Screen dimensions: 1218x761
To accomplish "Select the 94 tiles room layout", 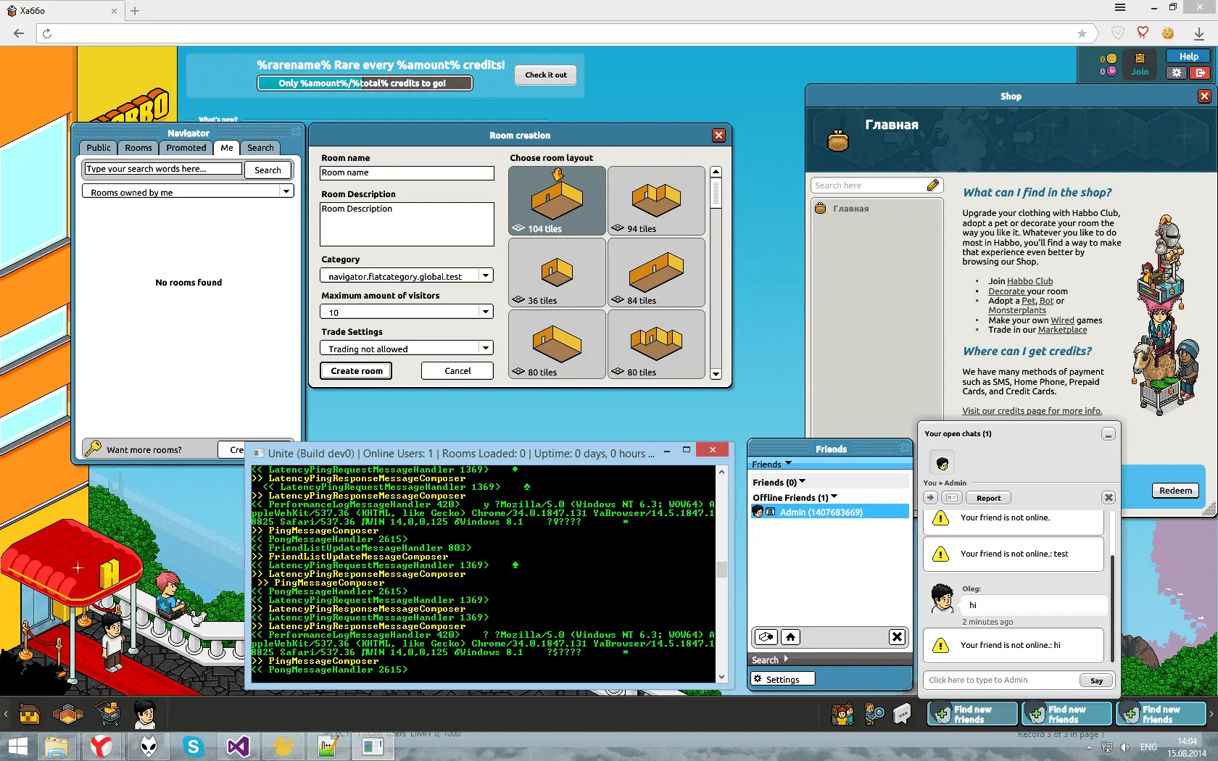I will 656,201.
